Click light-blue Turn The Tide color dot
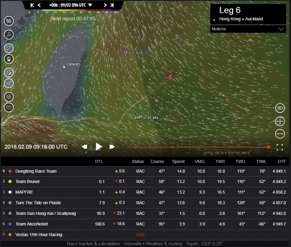This screenshot has height=247, width=291. click(x=10, y=203)
